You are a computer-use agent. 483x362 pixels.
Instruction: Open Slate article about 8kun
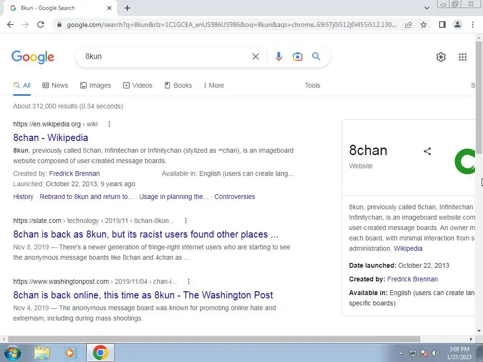146,234
